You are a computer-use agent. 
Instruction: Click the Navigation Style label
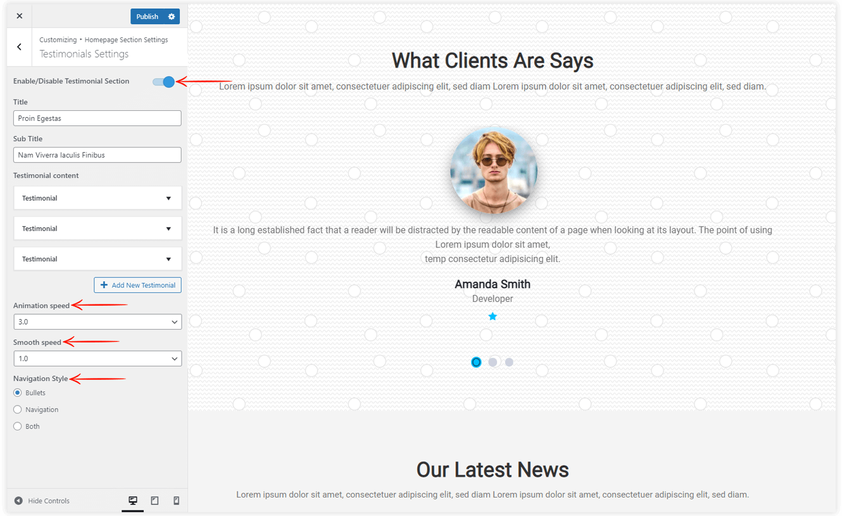41,379
